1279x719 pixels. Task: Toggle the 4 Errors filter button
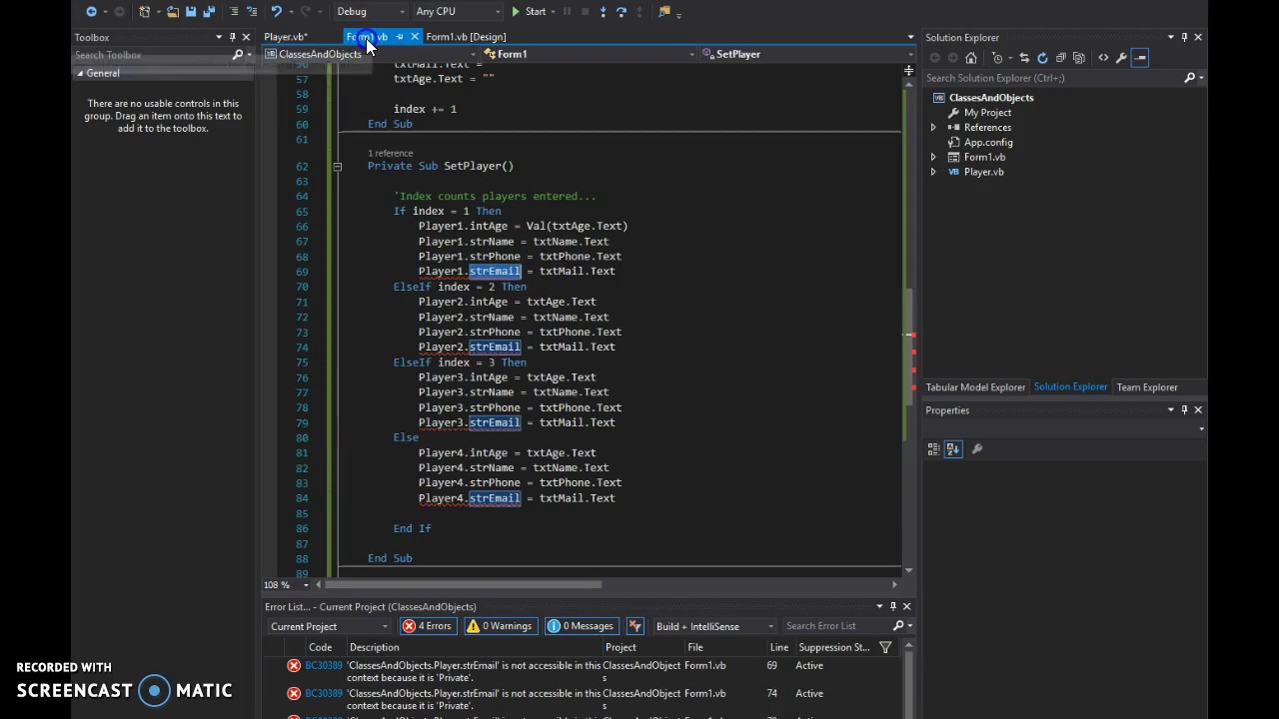(x=428, y=627)
